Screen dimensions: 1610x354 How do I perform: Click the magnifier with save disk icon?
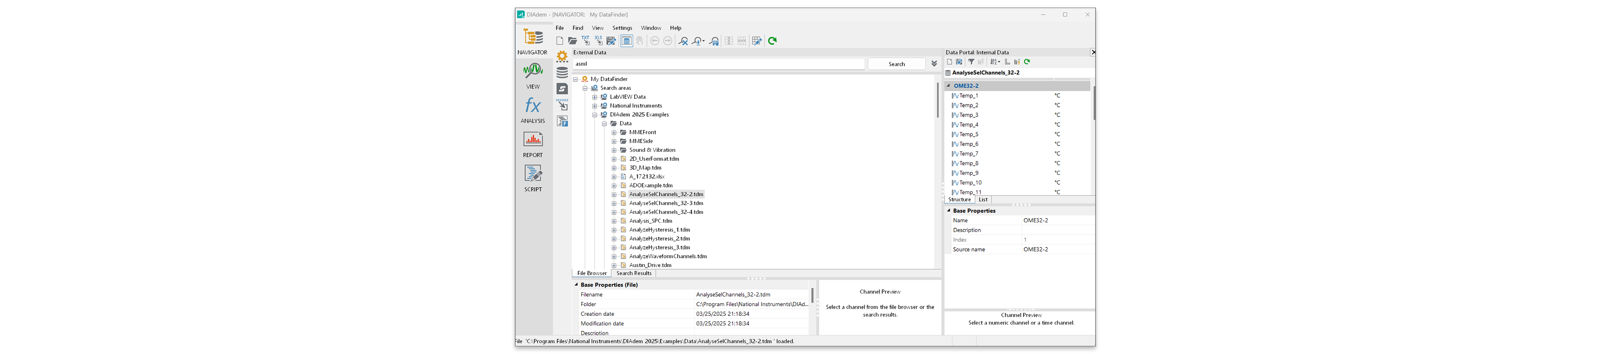pyautogui.click(x=714, y=41)
